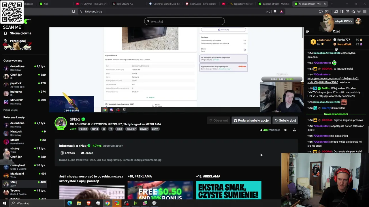Switch to Chrystal - The Days tab
The width and height of the screenshot is (369, 207).
pyautogui.click(x=91, y=4)
